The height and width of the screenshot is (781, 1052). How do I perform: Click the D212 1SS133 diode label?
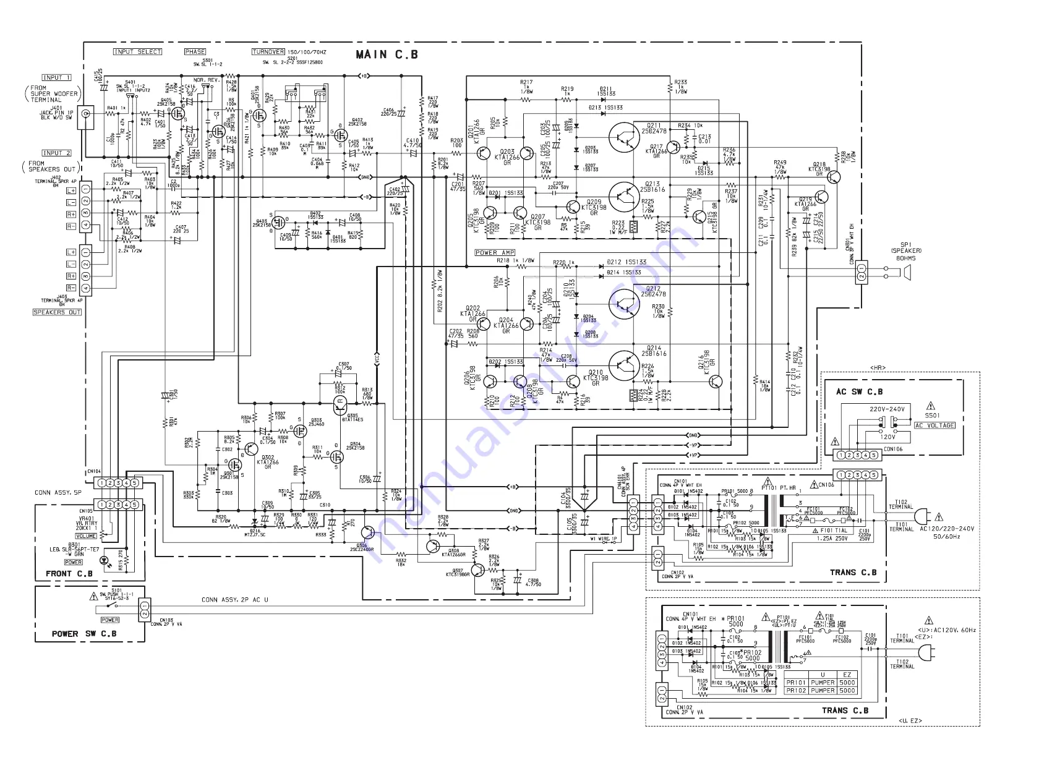point(626,262)
